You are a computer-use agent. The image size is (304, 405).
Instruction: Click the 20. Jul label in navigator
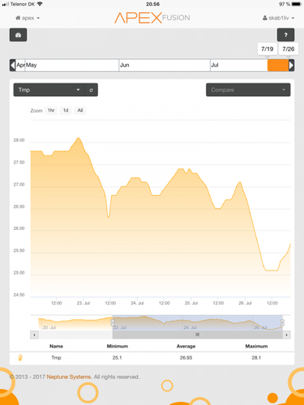(49, 327)
